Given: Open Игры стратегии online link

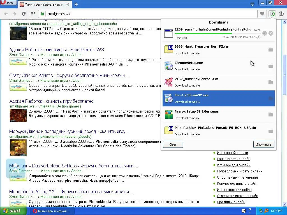Looking at the screenshot, I should pyautogui.click(x=234, y=190).
